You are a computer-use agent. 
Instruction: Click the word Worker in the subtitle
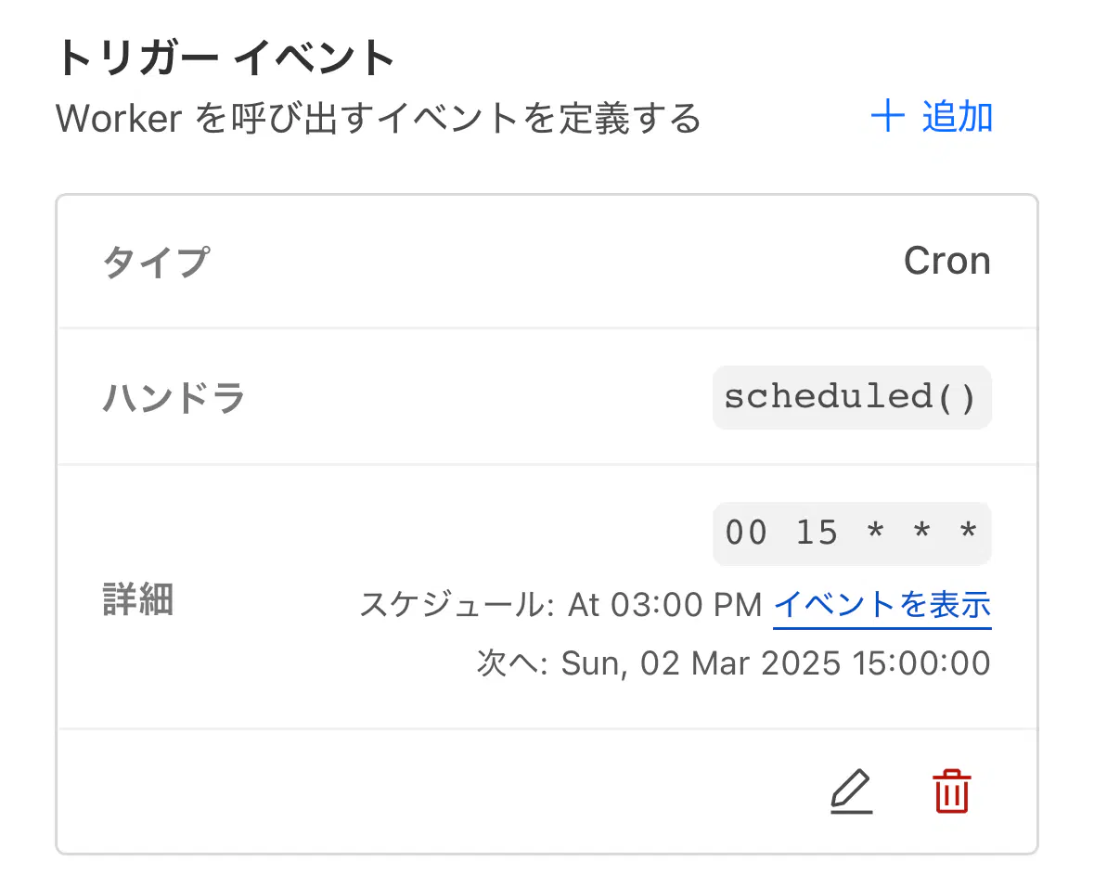click(120, 118)
